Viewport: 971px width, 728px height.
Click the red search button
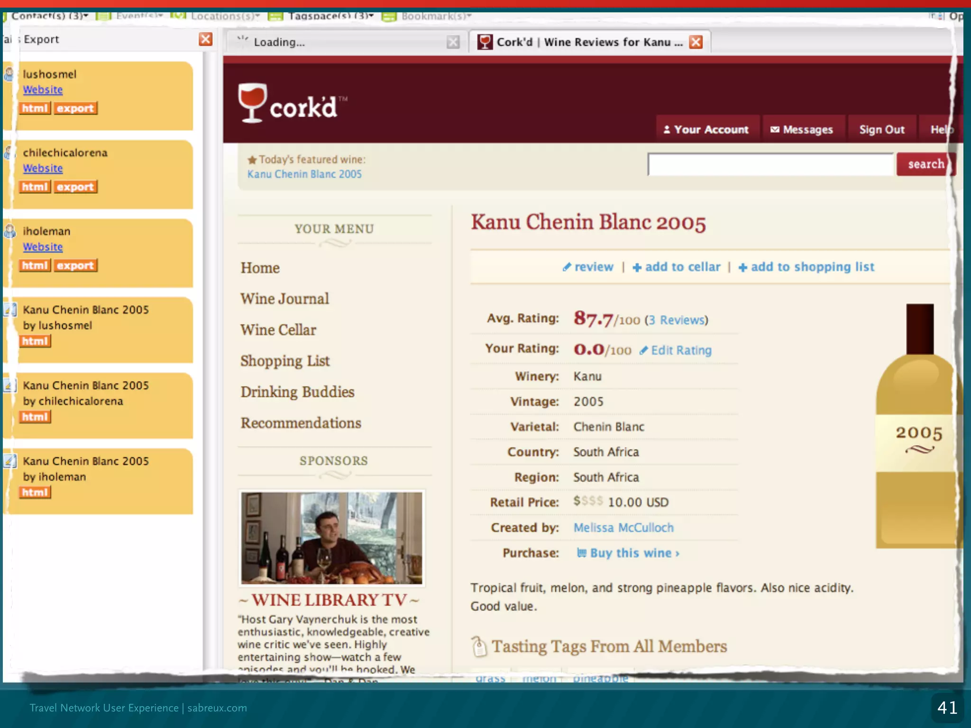(925, 164)
